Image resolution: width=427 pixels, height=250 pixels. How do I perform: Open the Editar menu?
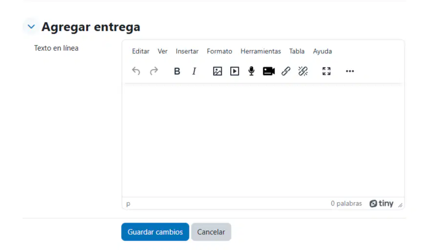pos(141,51)
